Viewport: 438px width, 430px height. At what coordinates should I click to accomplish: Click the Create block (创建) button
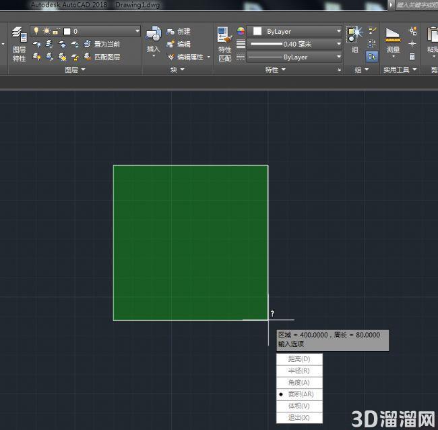(178, 31)
